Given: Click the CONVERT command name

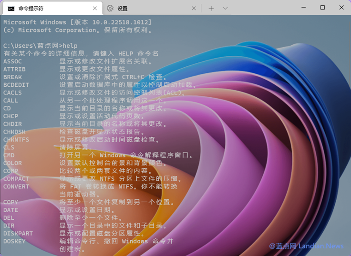Looking at the screenshot, I should (16, 186).
